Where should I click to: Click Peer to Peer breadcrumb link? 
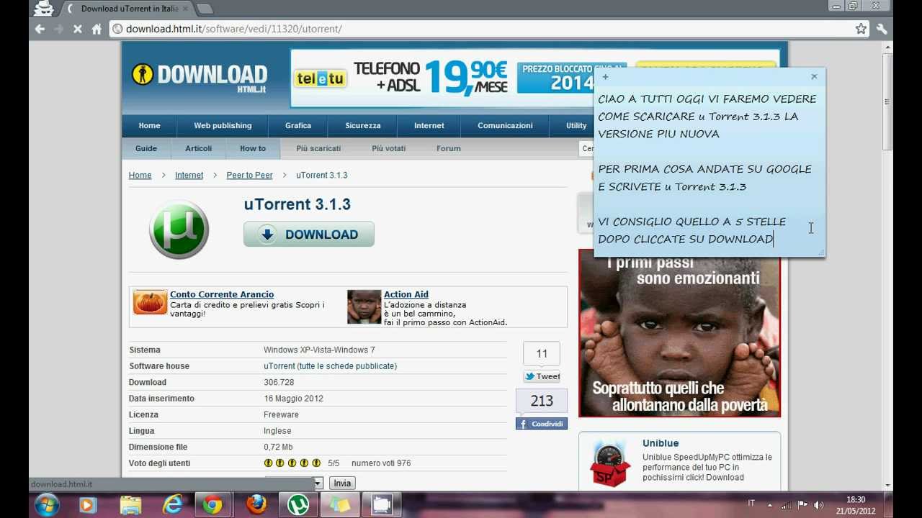[249, 175]
